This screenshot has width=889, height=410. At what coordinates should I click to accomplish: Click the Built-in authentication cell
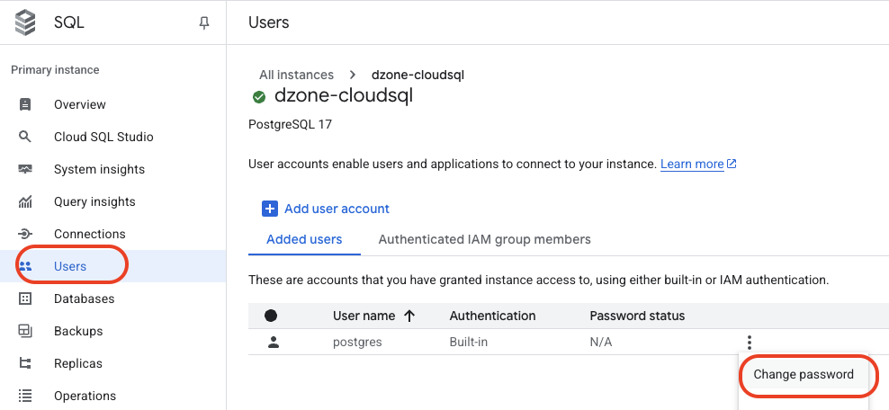(x=468, y=342)
